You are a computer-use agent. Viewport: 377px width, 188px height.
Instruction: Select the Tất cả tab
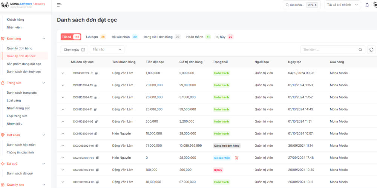[x=71, y=37]
